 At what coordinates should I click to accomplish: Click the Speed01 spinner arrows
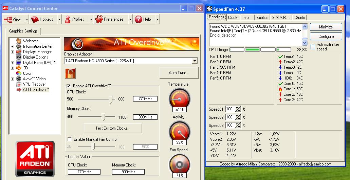pos(238,109)
